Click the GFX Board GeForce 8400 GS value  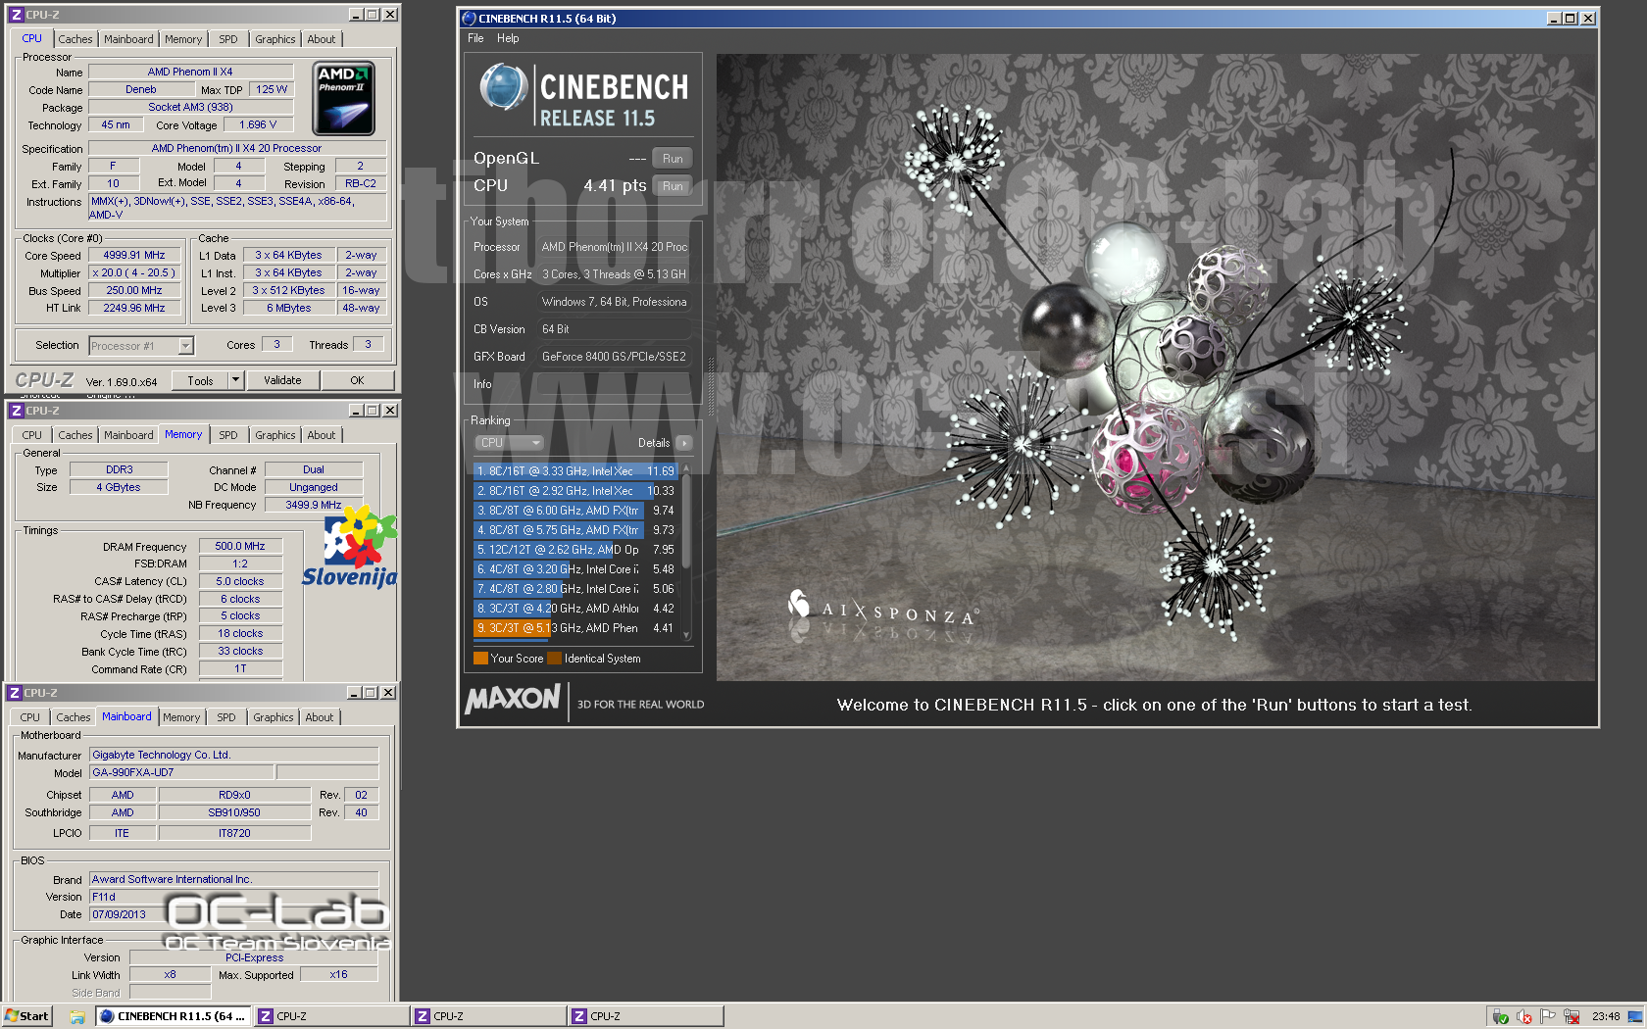tap(615, 357)
